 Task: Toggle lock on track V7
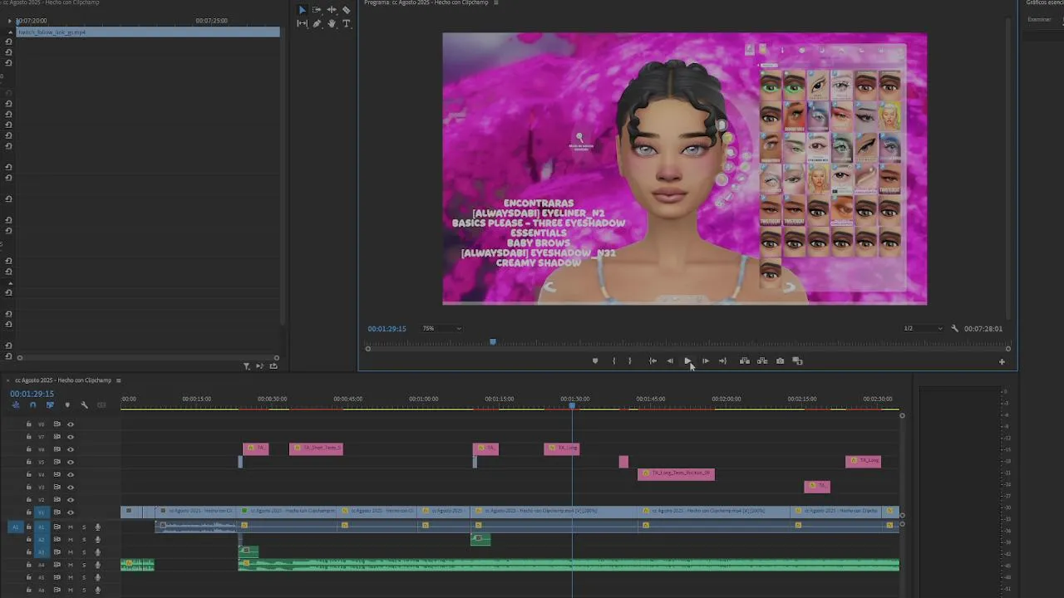click(x=28, y=436)
